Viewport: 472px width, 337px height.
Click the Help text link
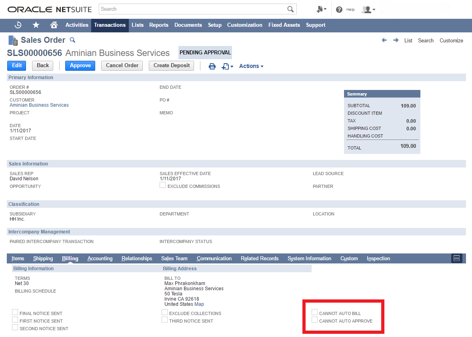pos(350,10)
